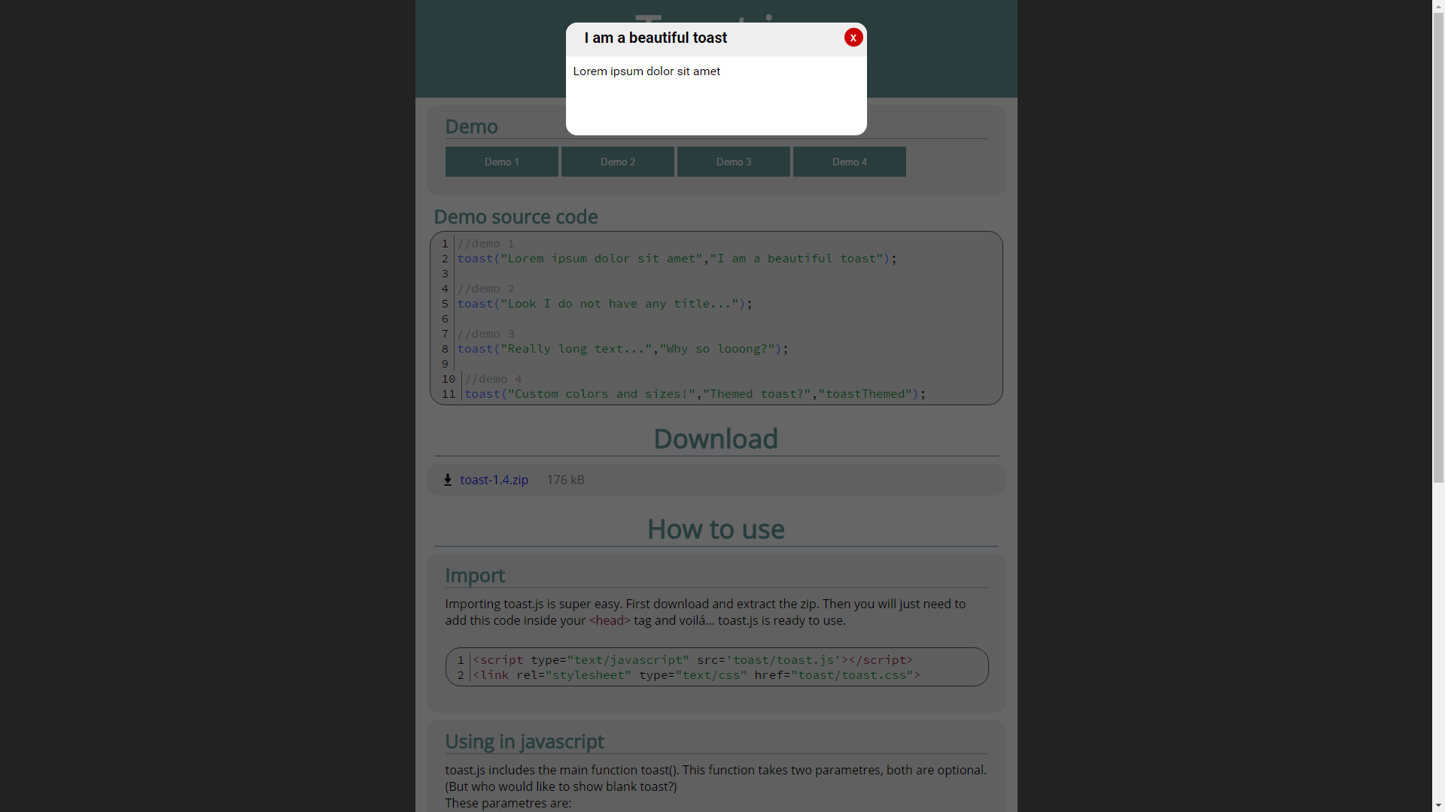1445x812 pixels.
Task: Click the "Import" section heading
Action: [475, 576]
